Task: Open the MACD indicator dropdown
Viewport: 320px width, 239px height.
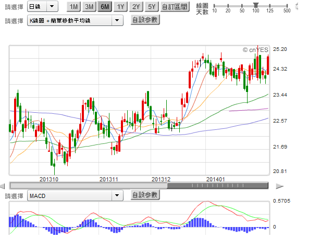Action: tap(75, 196)
